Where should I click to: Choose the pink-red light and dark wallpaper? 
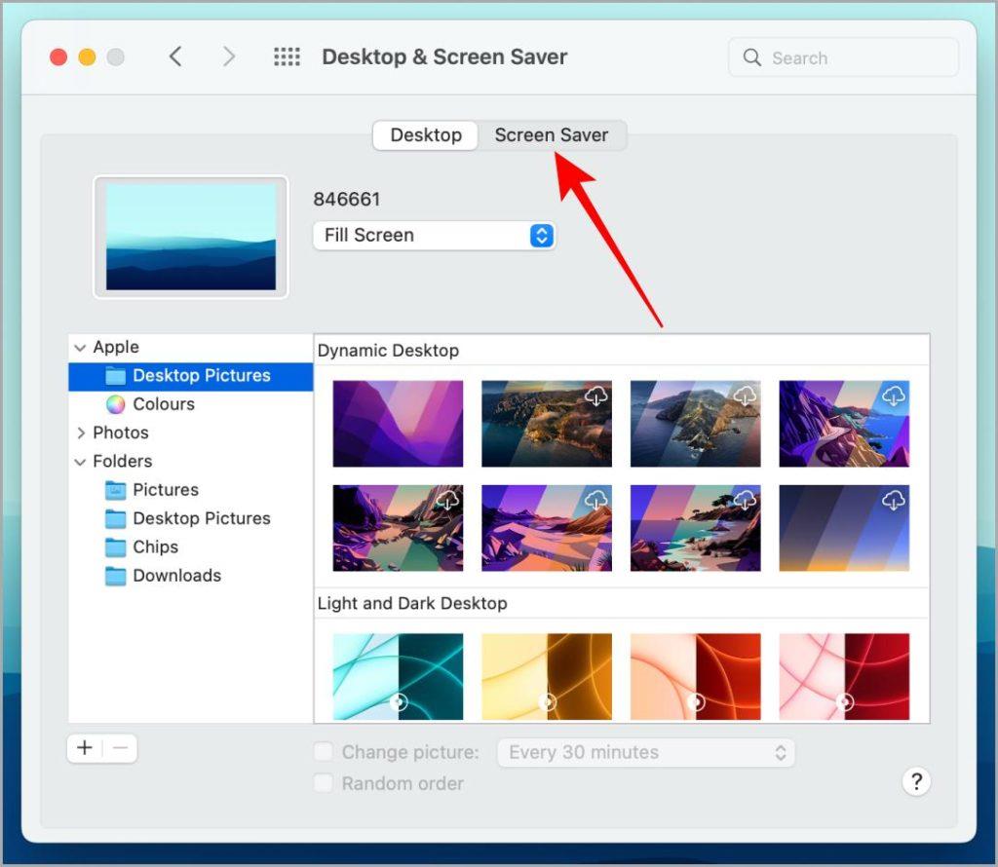844,676
